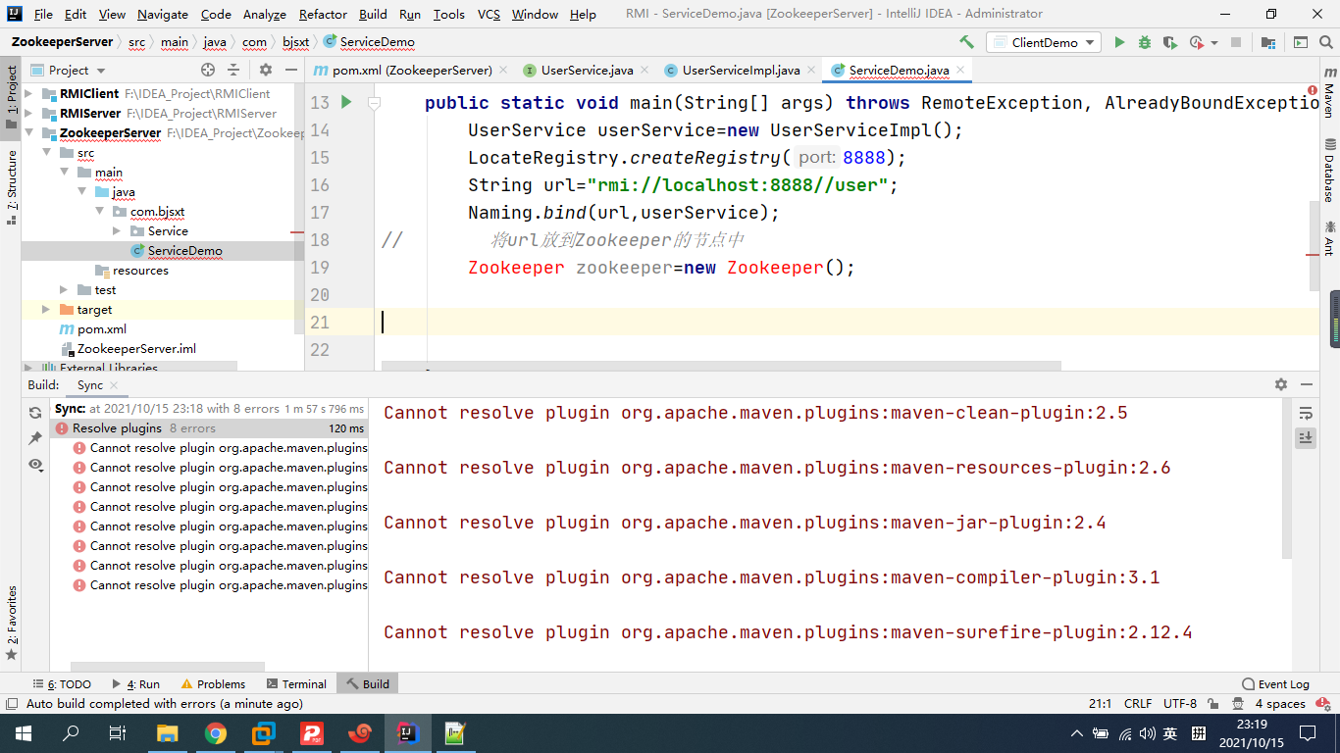Hide the Build panel with minus icon

[1307, 385]
